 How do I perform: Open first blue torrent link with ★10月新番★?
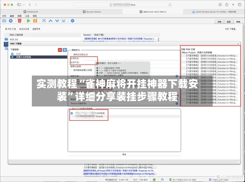click(120, 39)
